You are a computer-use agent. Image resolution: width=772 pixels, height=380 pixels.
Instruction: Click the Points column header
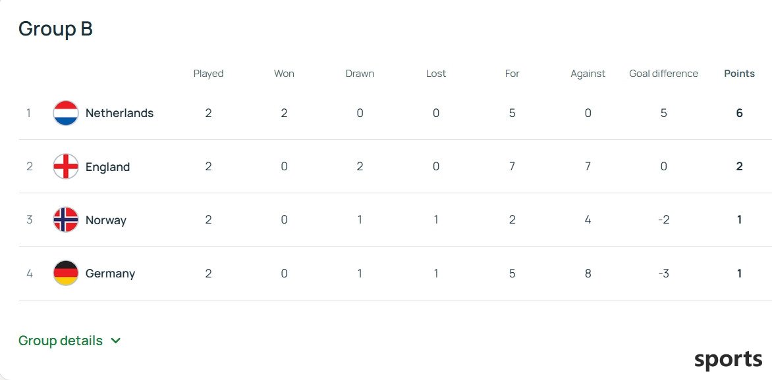[x=739, y=74]
